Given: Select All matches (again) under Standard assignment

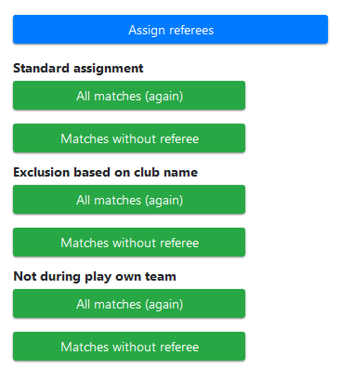Looking at the screenshot, I should click(129, 96).
